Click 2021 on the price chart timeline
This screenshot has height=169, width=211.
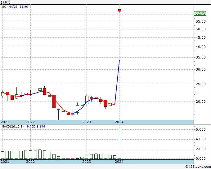coord(5,122)
